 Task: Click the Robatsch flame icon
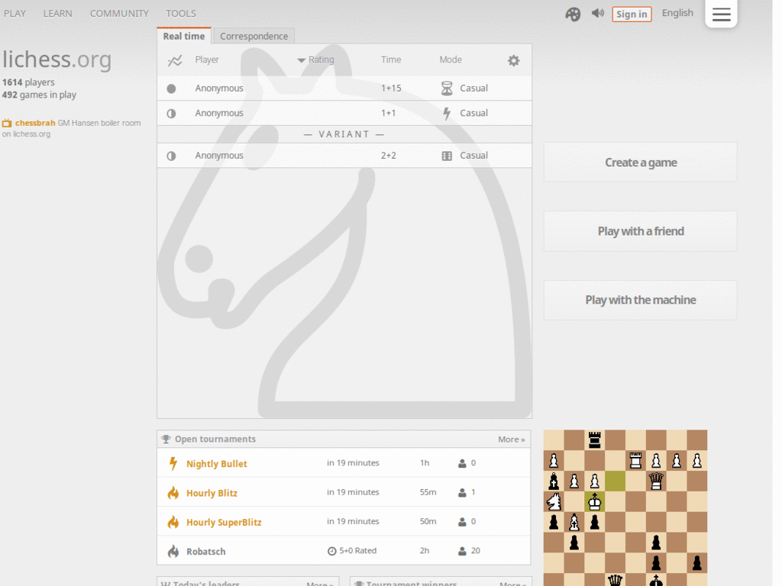pos(173,551)
